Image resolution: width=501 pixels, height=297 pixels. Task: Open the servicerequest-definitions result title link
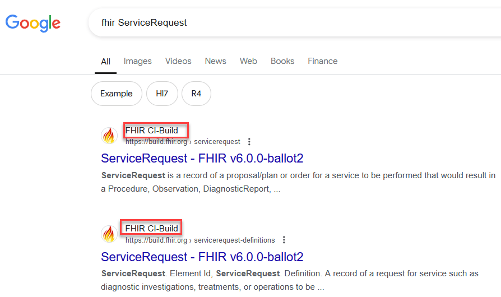tap(202, 257)
